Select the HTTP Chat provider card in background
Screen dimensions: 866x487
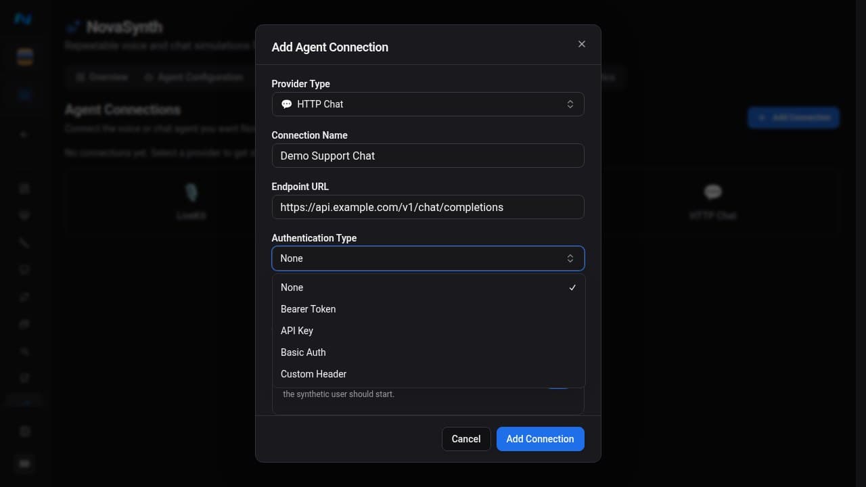pos(712,201)
